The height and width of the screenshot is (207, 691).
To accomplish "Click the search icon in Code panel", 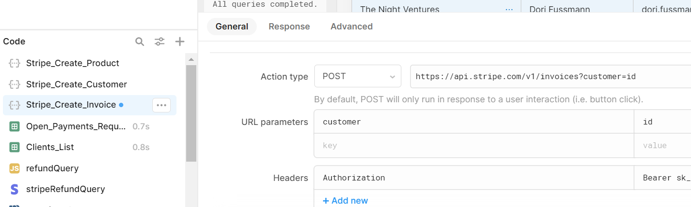I will point(140,41).
